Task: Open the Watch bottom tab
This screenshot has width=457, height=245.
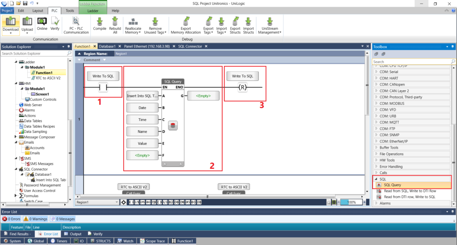Action: (x=125, y=241)
